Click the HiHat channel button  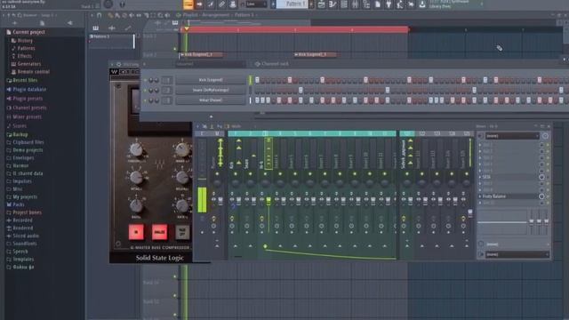pyautogui.click(x=211, y=100)
